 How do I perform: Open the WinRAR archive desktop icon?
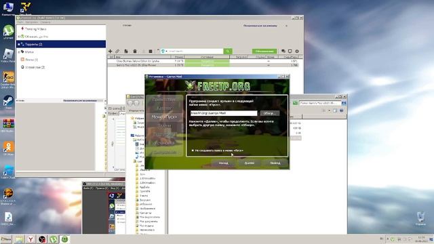click(8, 125)
